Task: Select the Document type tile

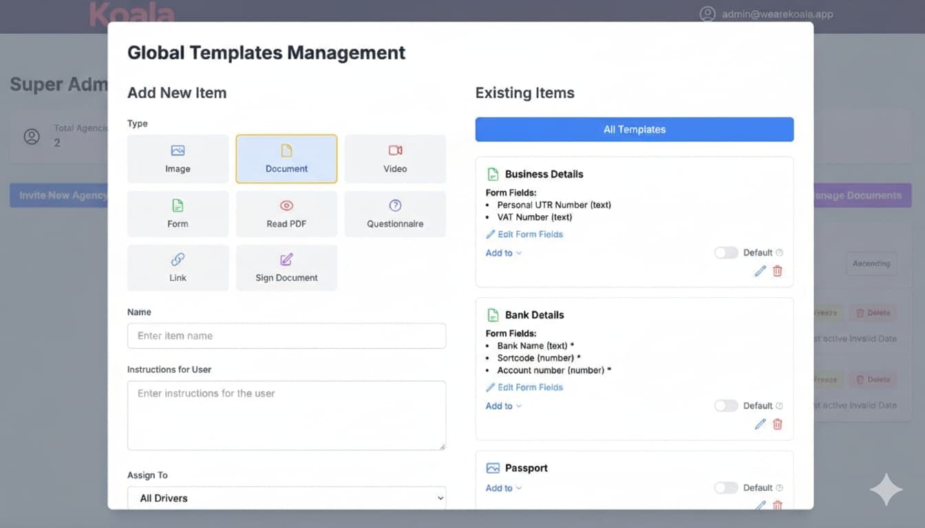Action: tap(286, 159)
